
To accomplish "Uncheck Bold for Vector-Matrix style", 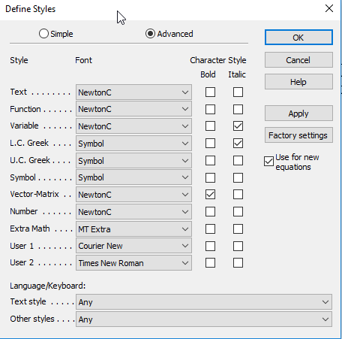I will point(210,195).
